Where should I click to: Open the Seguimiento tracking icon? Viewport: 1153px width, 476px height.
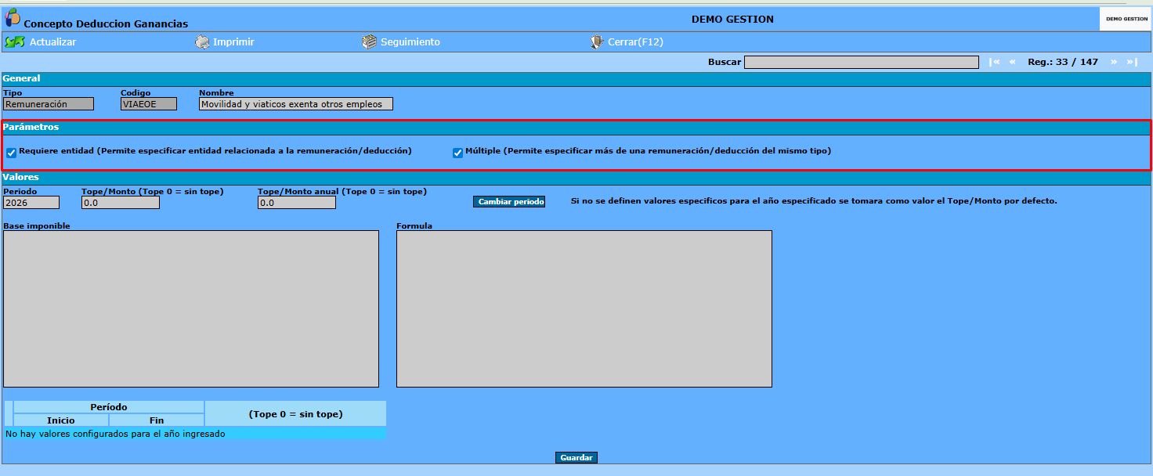369,42
